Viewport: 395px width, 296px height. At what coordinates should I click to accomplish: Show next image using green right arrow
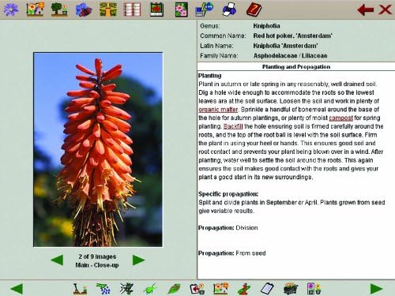click(x=139, y=260)
